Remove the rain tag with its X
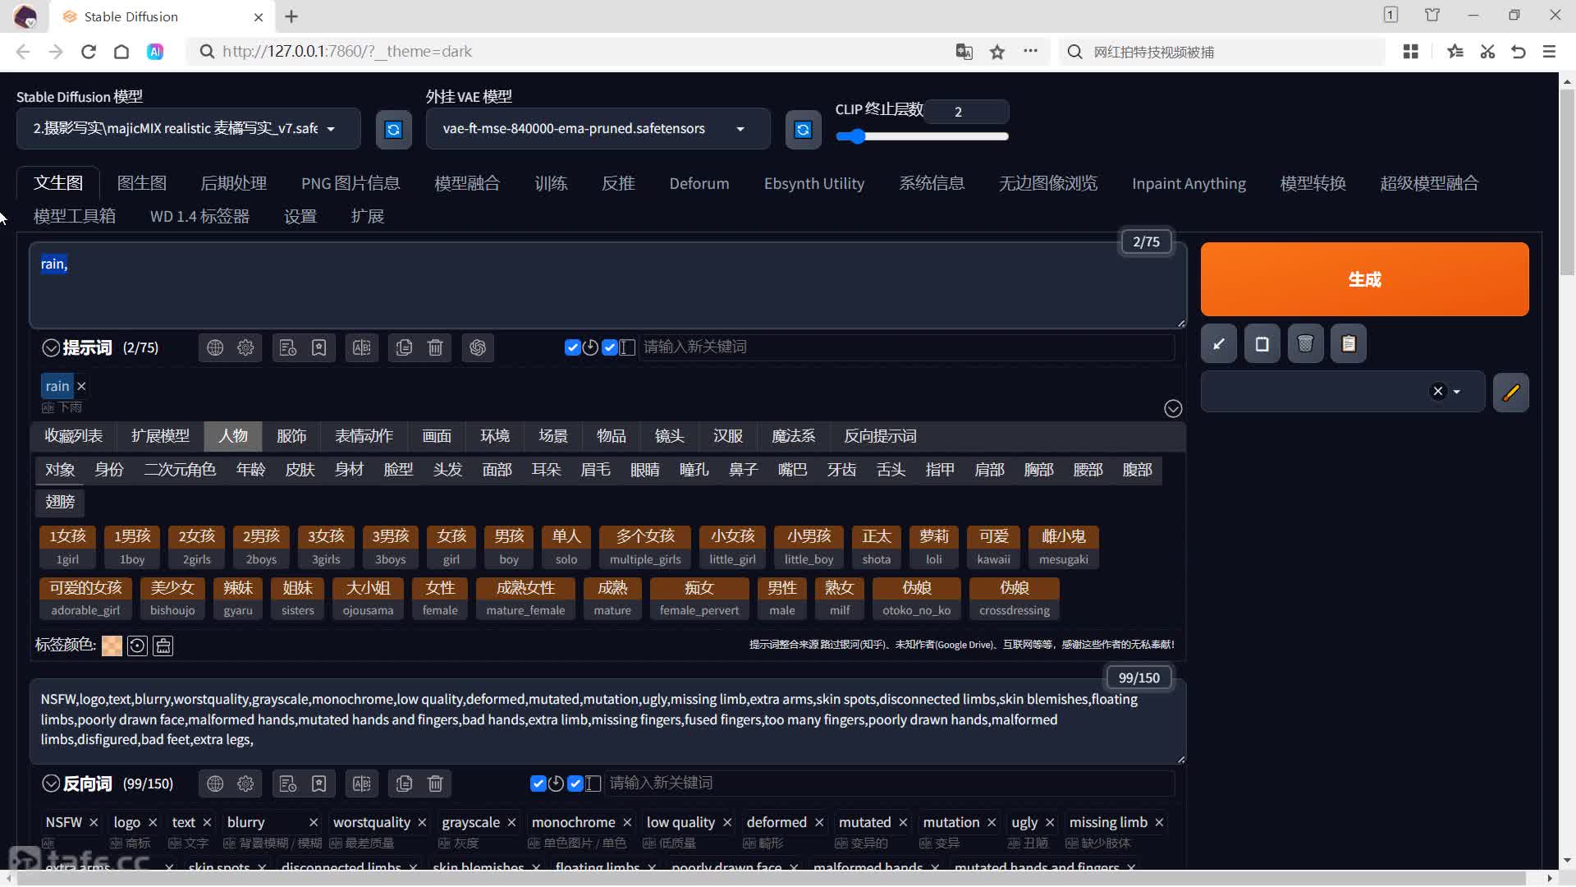The height and width of the screenshot is (887, 1576). 81,386
